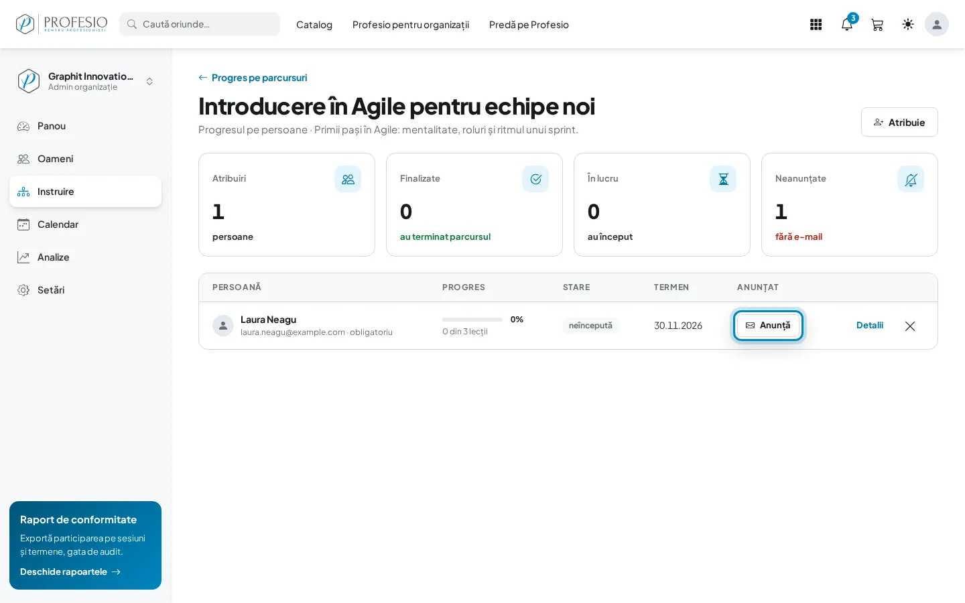The height and width of the screenshot is (603, 965).
Task: Click the PERSOANĂ column header
Action: (237, 287)
